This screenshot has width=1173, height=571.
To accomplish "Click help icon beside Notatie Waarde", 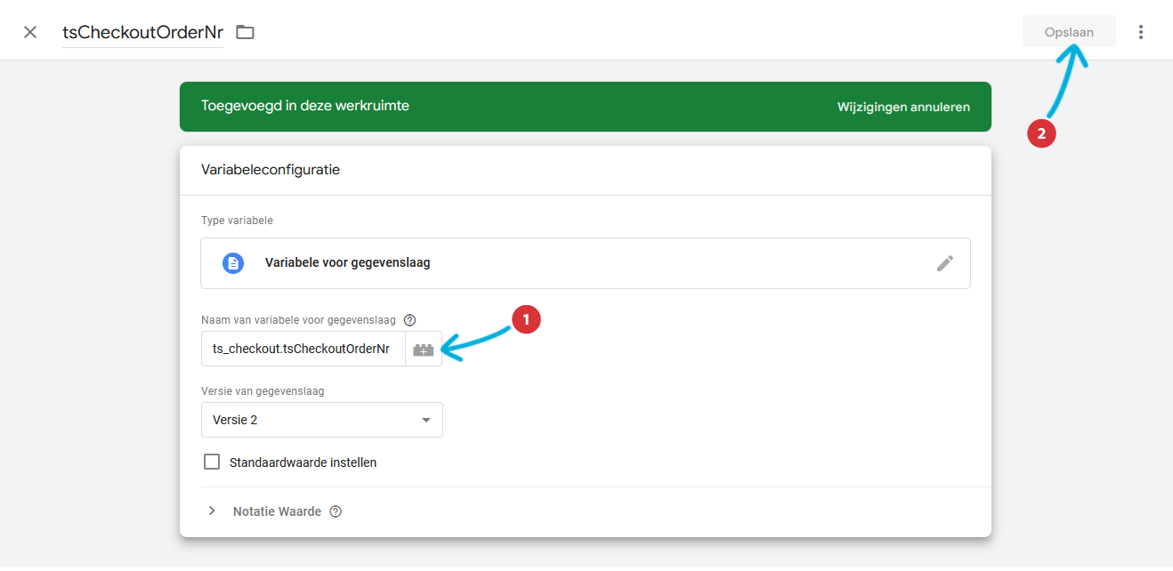I will tap(336, 511).
